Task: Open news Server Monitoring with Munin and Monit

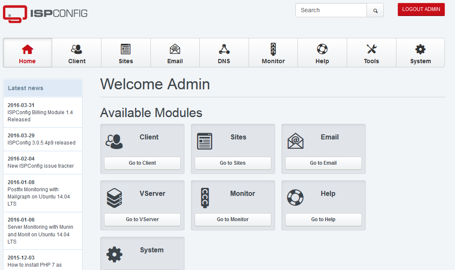Action: (x=40, y=234)
